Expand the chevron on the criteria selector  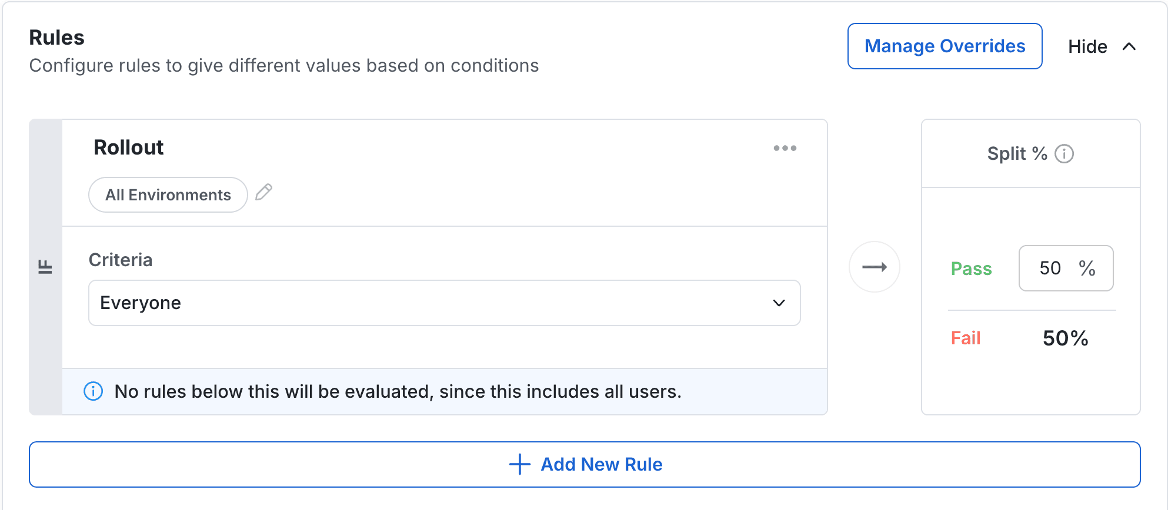779,303
